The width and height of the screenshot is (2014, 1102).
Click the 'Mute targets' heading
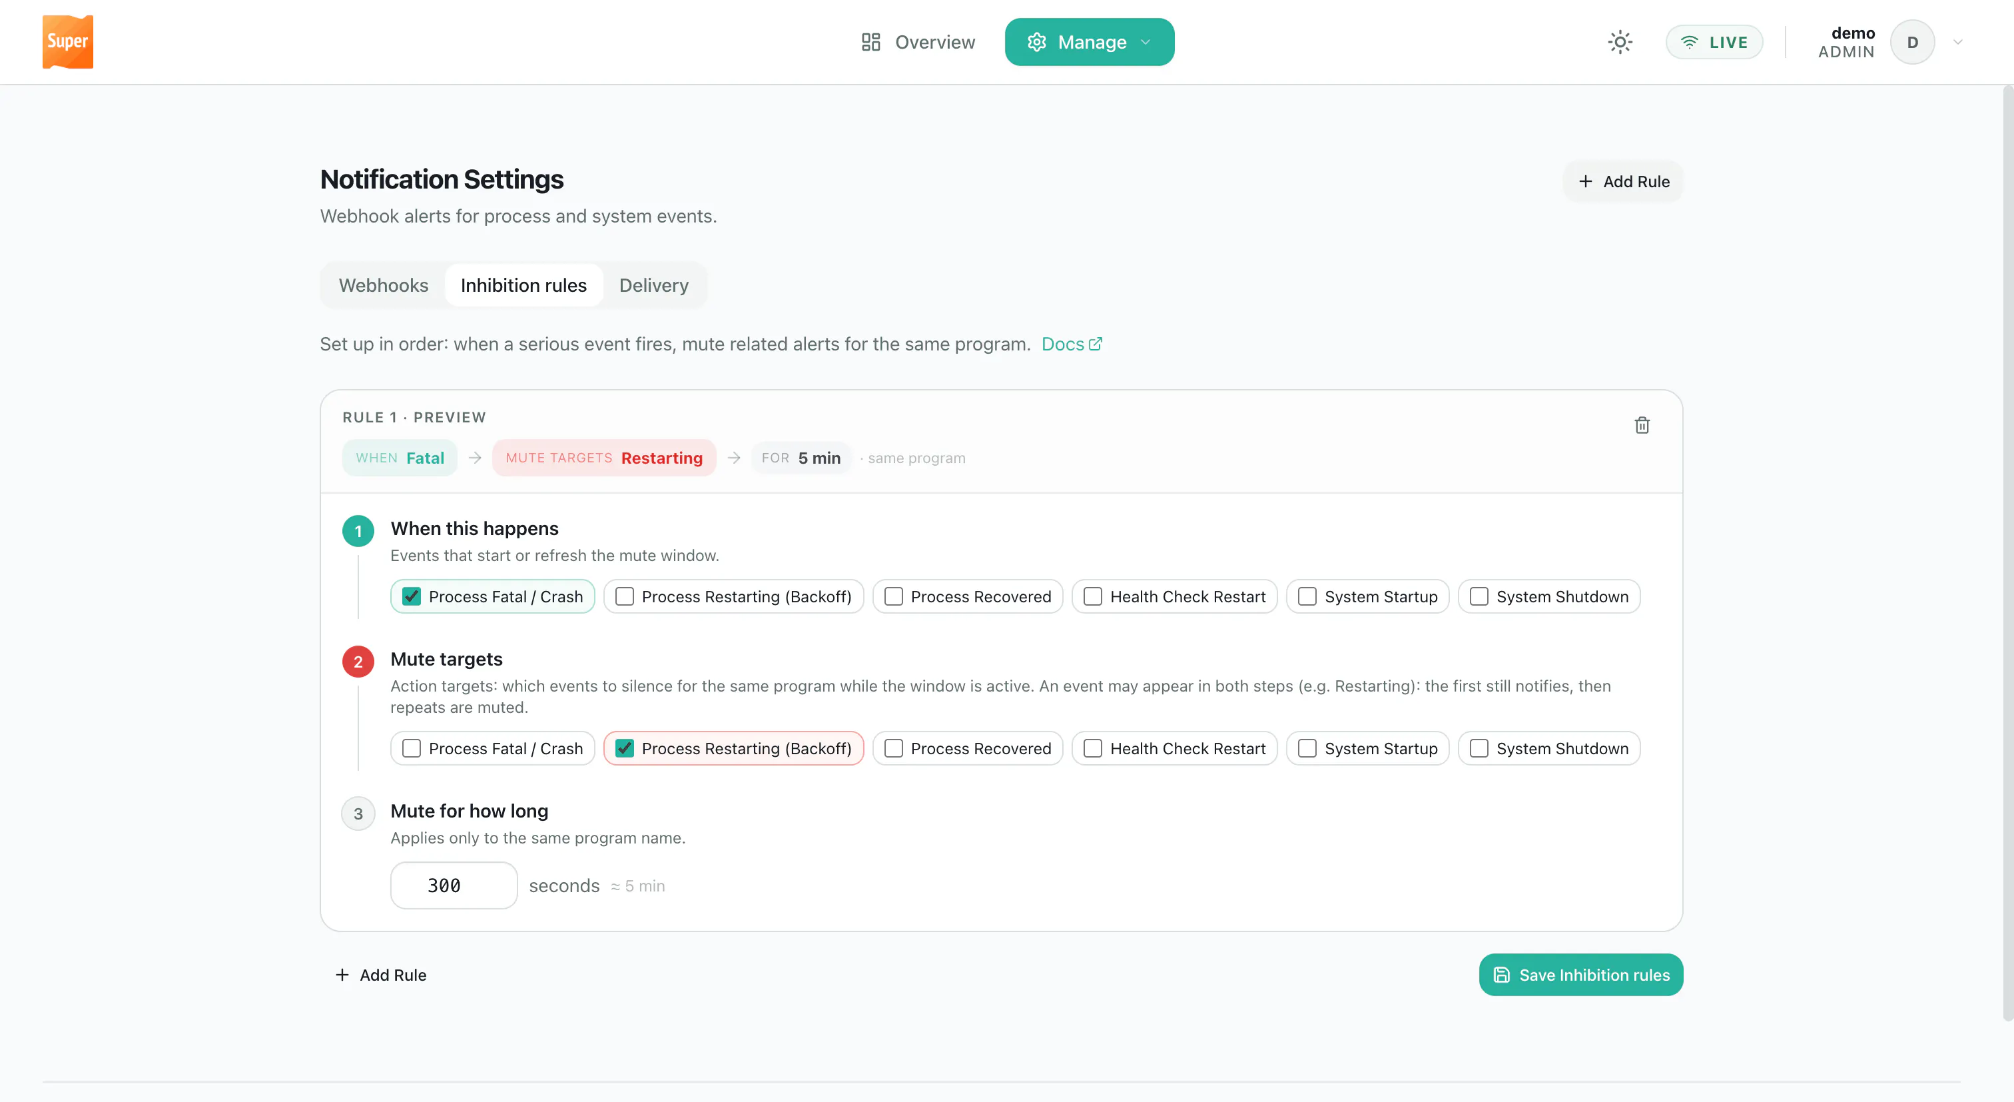point(446,660)
